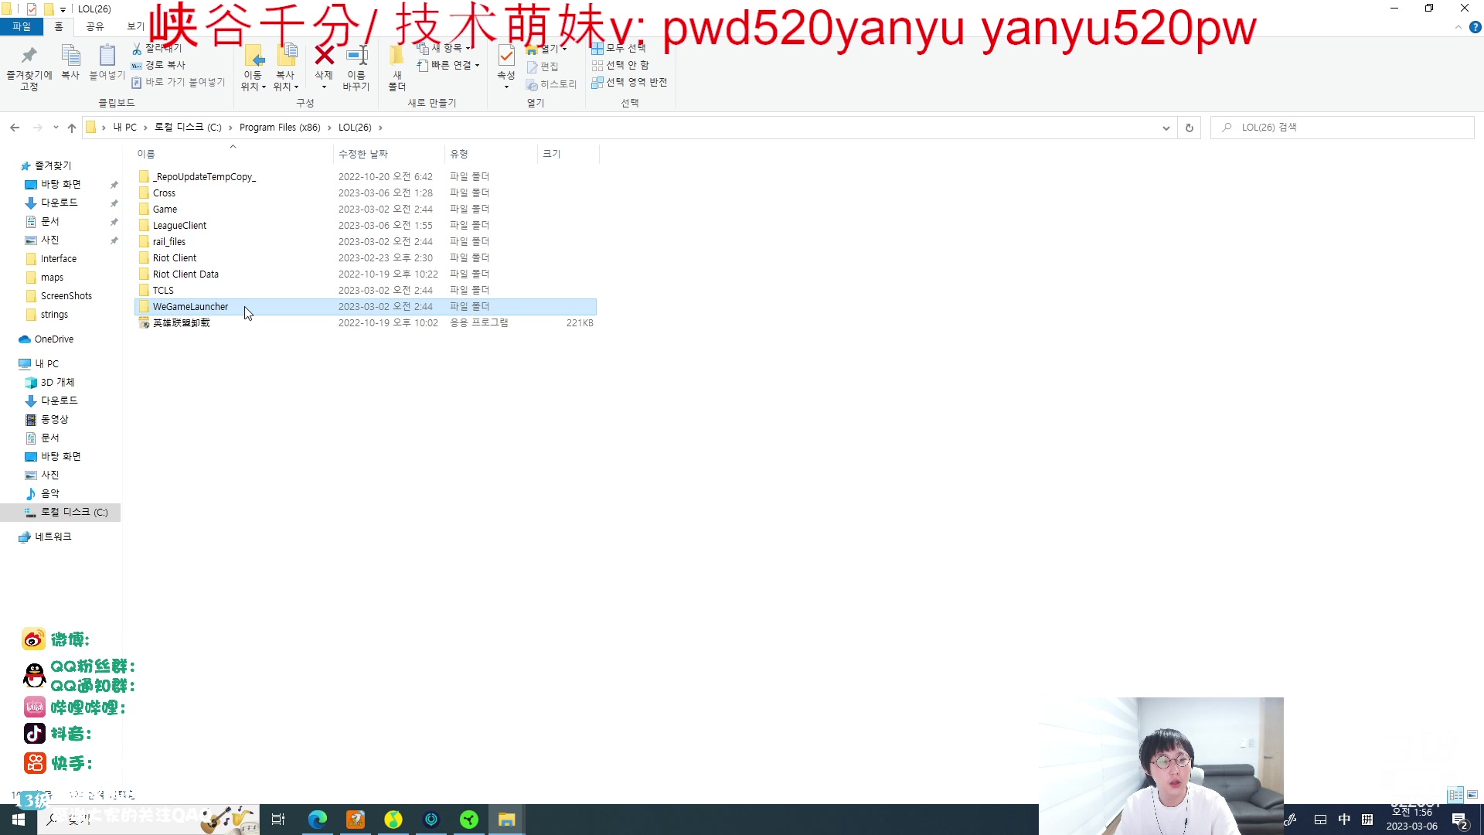Open the recent locations dropdown arrow
The image size is (1484, 835).
[56, 128]
